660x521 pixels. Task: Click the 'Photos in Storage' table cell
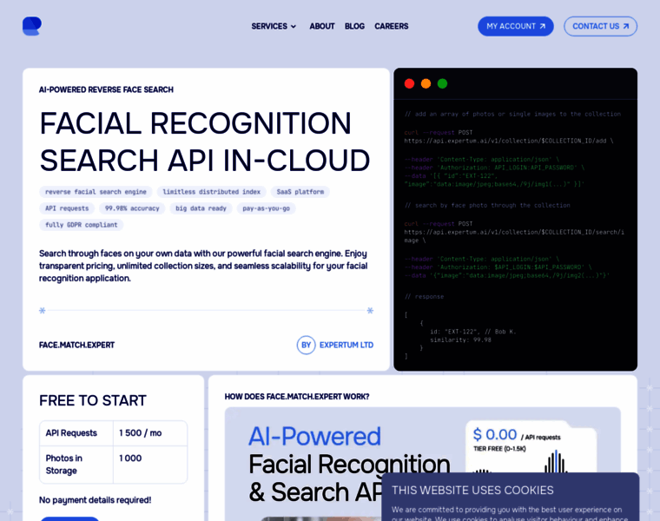76,465
